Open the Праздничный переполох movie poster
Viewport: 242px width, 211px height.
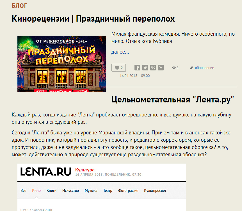point(61,63)
